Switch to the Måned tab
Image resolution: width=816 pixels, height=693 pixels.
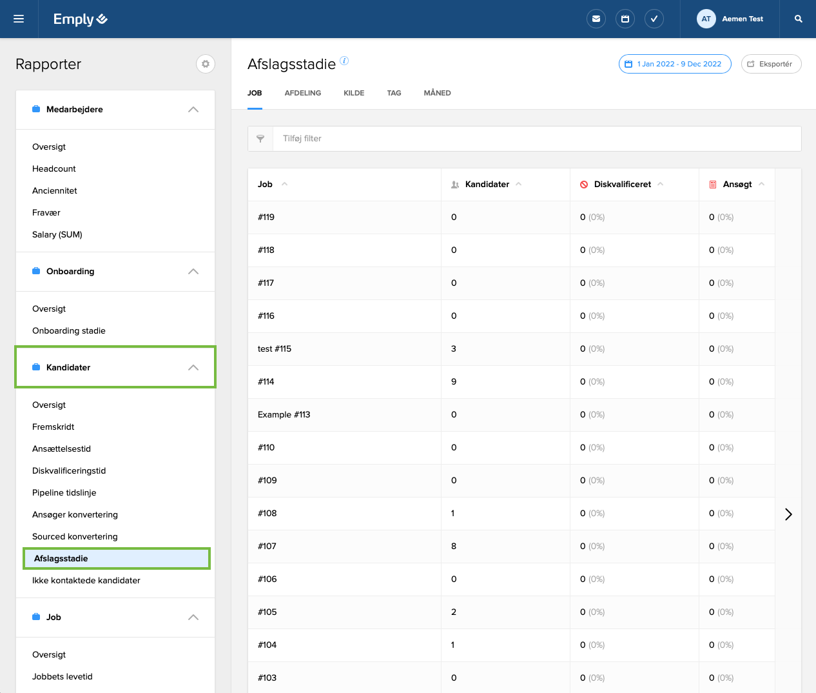click(437, 93)
